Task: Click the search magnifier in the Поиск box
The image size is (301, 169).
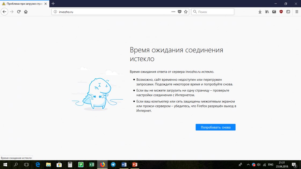Action: click(x=195, y=12)
